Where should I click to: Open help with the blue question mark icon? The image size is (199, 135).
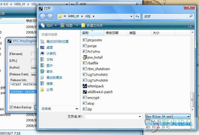click(x=190, y=26)
